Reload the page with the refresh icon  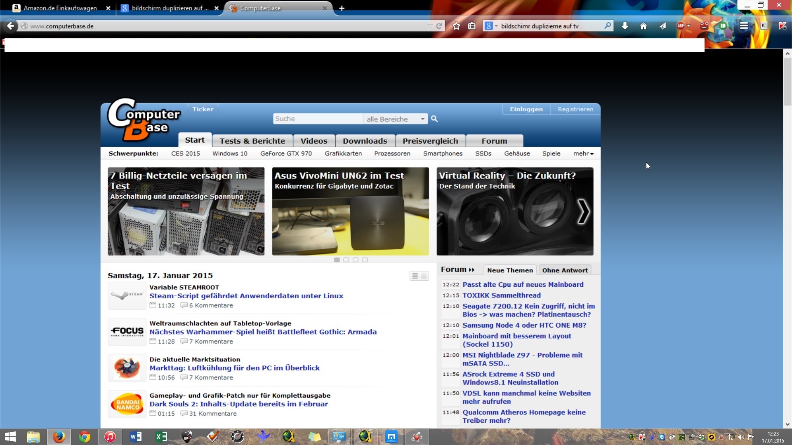coord(439,26)
